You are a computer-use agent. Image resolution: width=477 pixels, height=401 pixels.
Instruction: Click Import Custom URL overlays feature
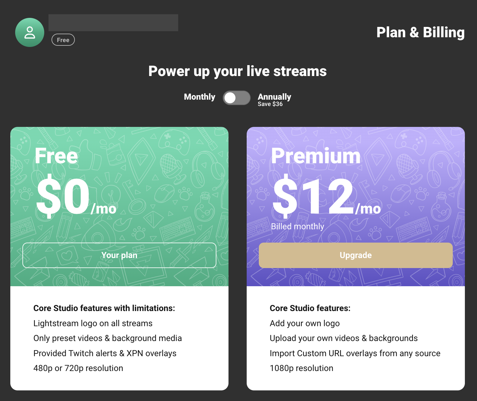(355, 353)
